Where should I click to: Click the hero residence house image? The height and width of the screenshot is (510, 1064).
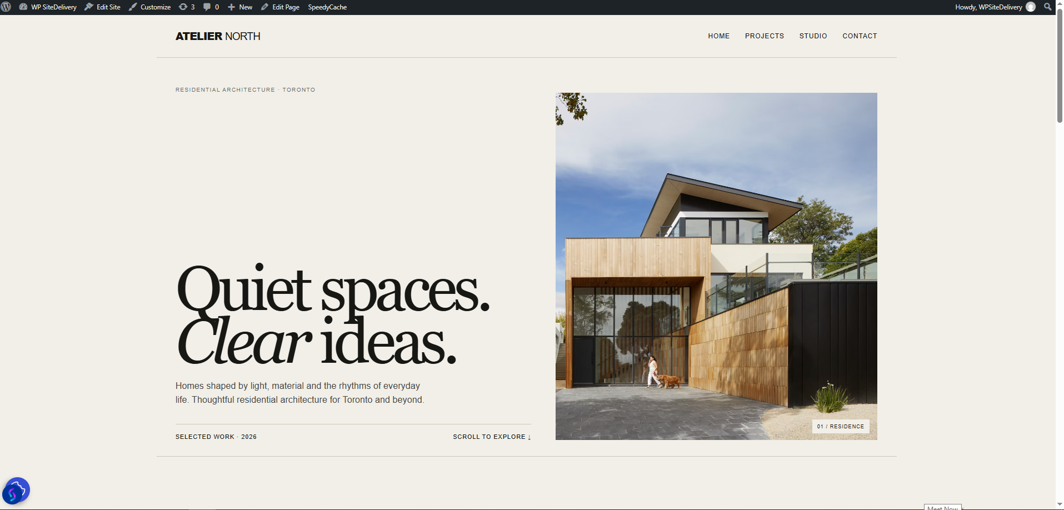coord(716,266)
